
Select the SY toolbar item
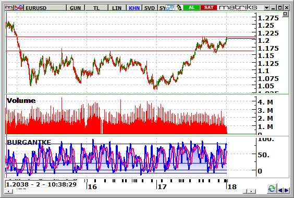pyautogui.click(x=162, y=8)
